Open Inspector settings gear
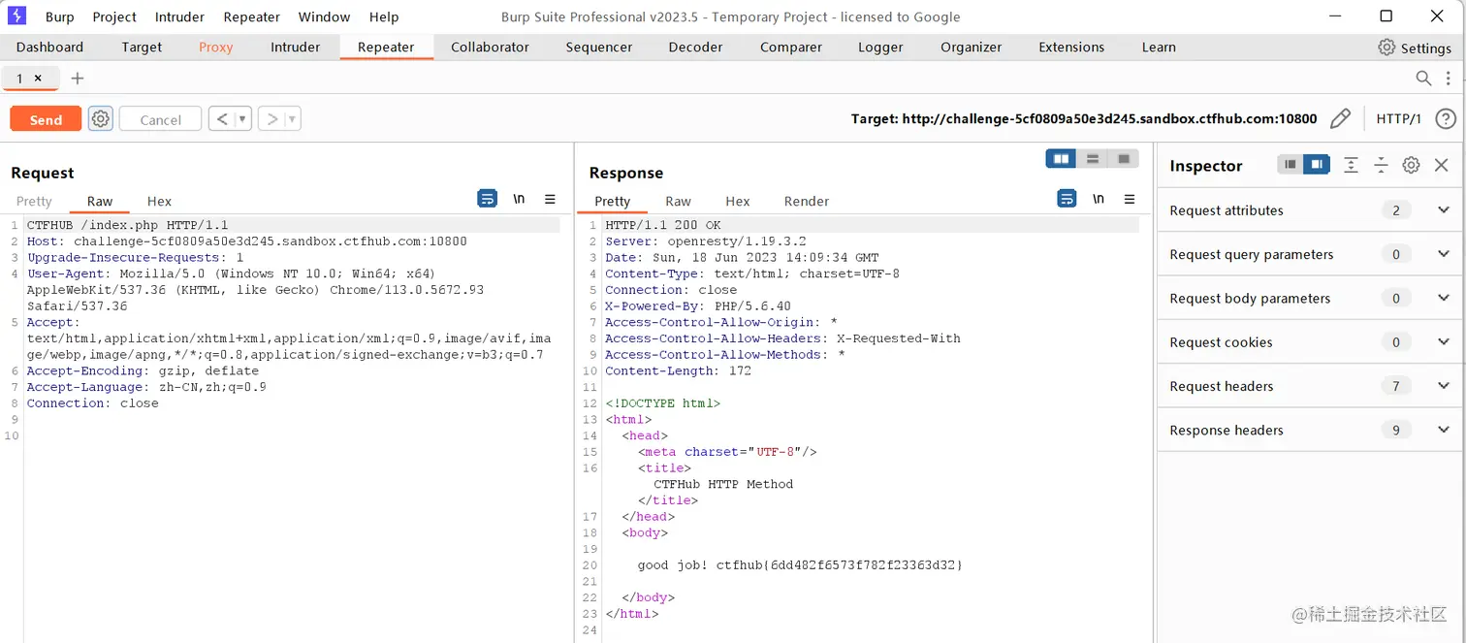1466x643 pixels. [x=1411, y=165]
